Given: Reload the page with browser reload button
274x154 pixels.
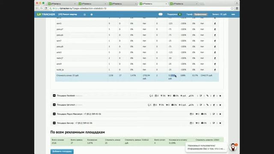Looking at the screenshot, I should [46, 8].
